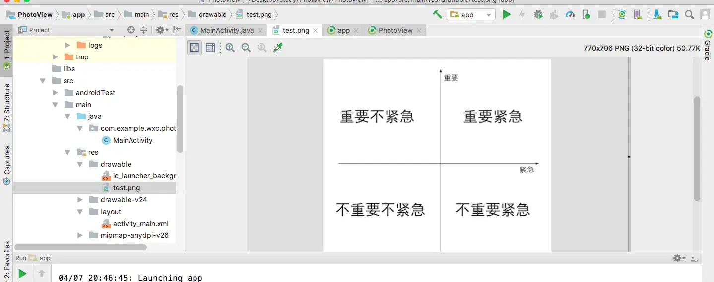Image resolution: width=714 pixels, height=282 pixels.
Task: Close the MainActivity.java tab
Action: [261, 31]
